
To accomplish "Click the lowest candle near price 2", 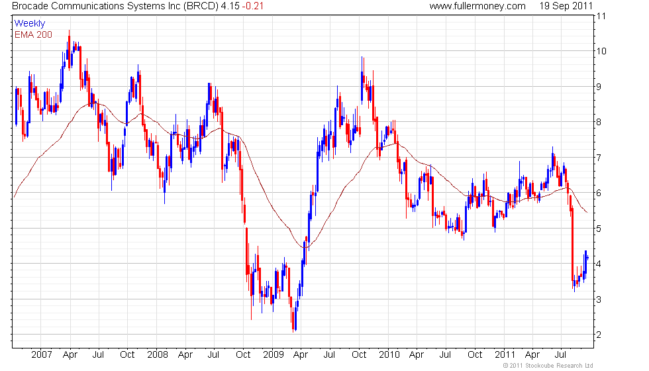I will [293, 323].
